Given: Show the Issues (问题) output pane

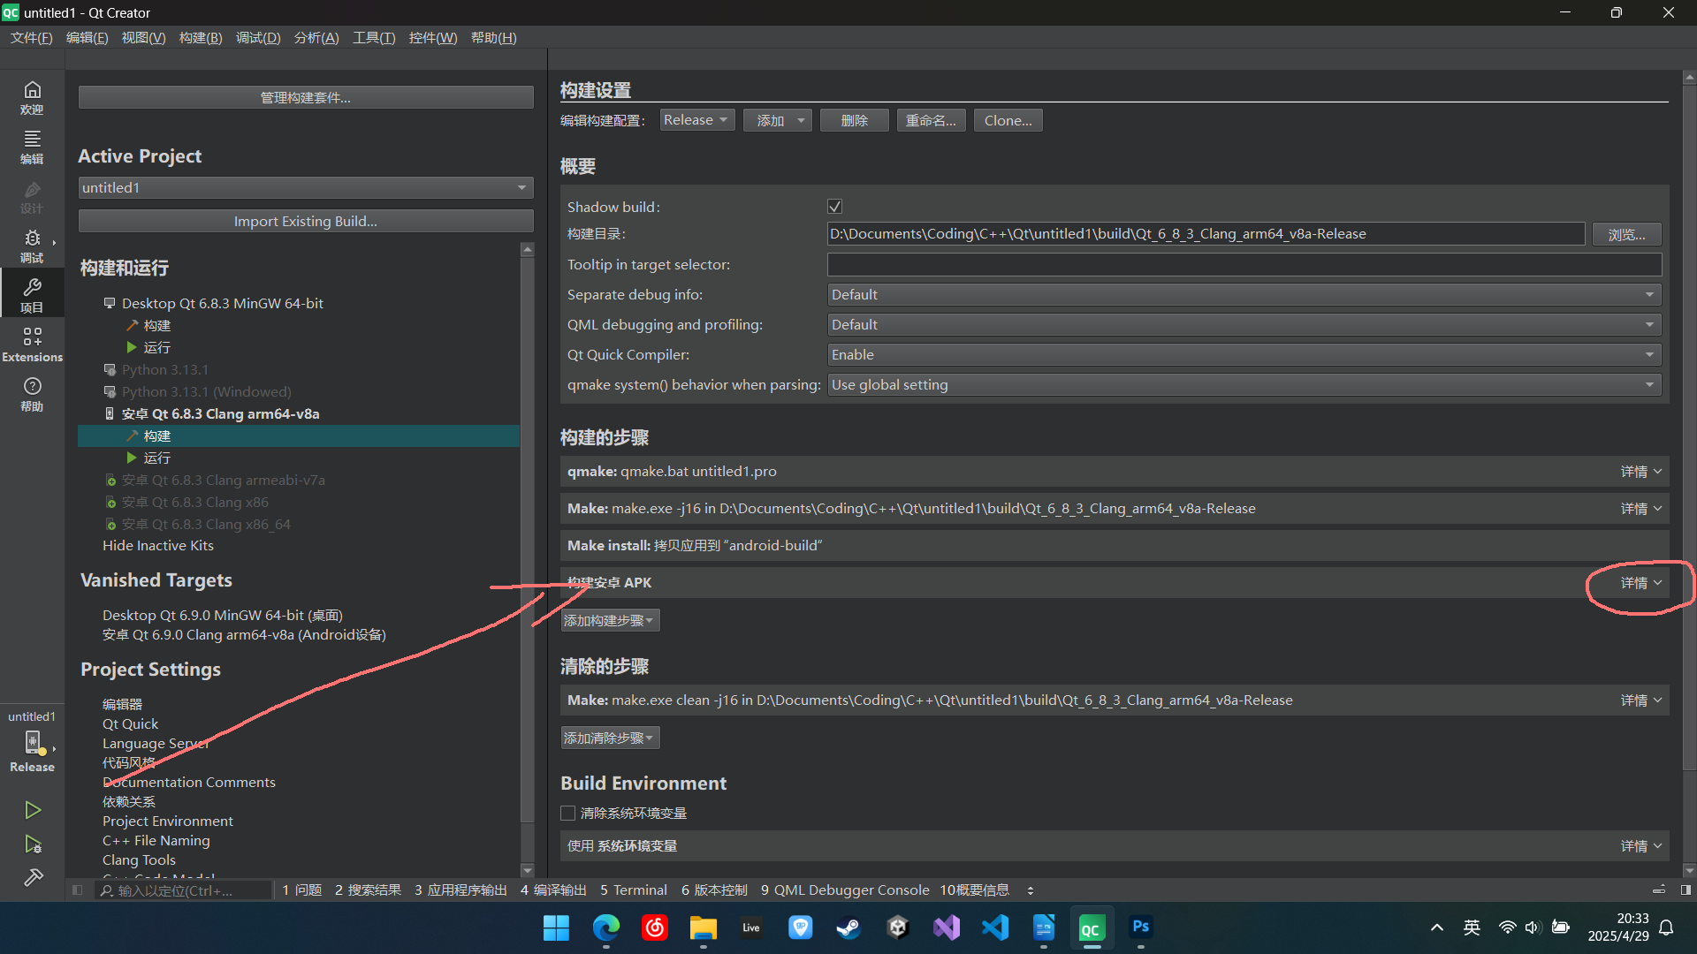Looking at the screenshot, I should [301, 890].
